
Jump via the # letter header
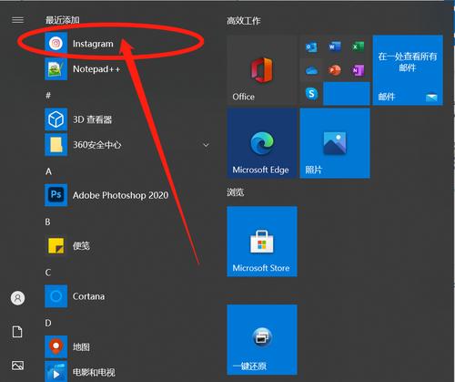coord(48,96)
